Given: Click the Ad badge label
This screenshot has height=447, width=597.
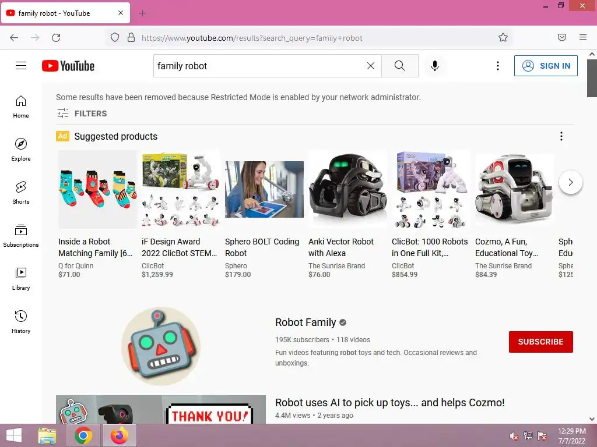Looking at the screenshot, I should (62, 136).
